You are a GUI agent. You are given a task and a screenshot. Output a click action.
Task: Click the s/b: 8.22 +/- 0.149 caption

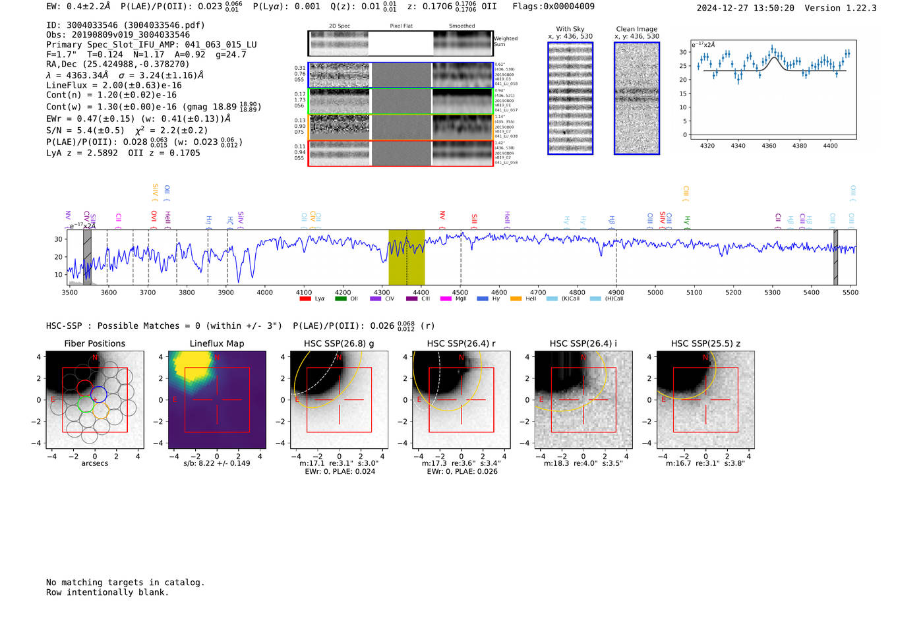[217, 463]
